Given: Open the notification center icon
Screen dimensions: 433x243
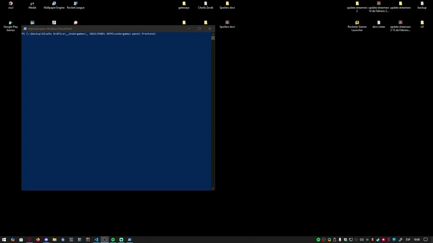Looking at the screenshot, I should coord(426,240).
